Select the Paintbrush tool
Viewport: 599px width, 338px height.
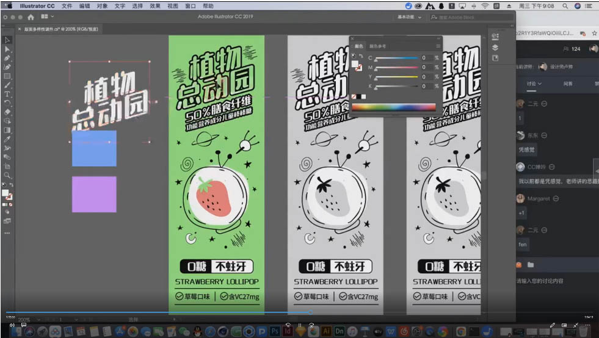pyautogui.click(x=7, y=85)
